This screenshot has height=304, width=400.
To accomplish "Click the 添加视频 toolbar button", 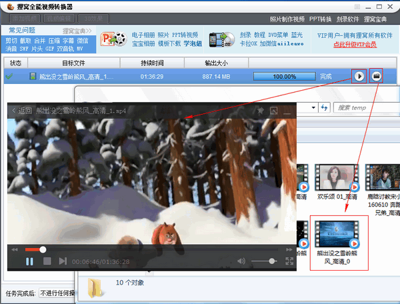I will (x=25, y=19).
